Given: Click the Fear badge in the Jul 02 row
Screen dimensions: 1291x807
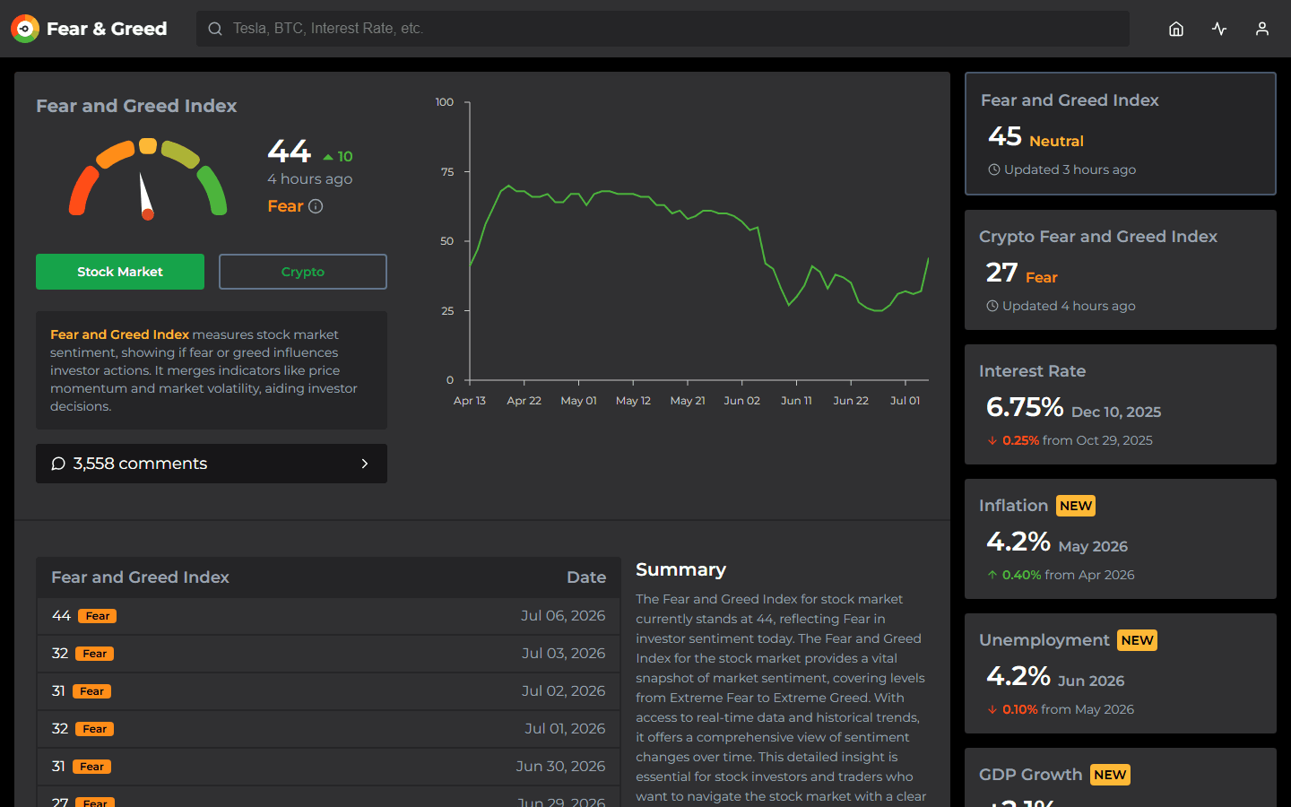Looking at the screenshot, I should click(x=92, y=691).
